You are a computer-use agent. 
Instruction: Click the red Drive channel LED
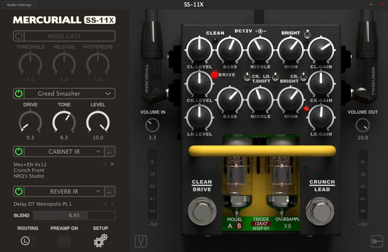[215, 75]
